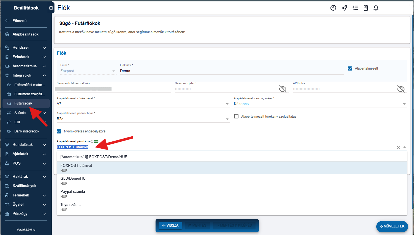Click the VISSZA back button
The height and width of the screenshot is (235, 414).
170,225
